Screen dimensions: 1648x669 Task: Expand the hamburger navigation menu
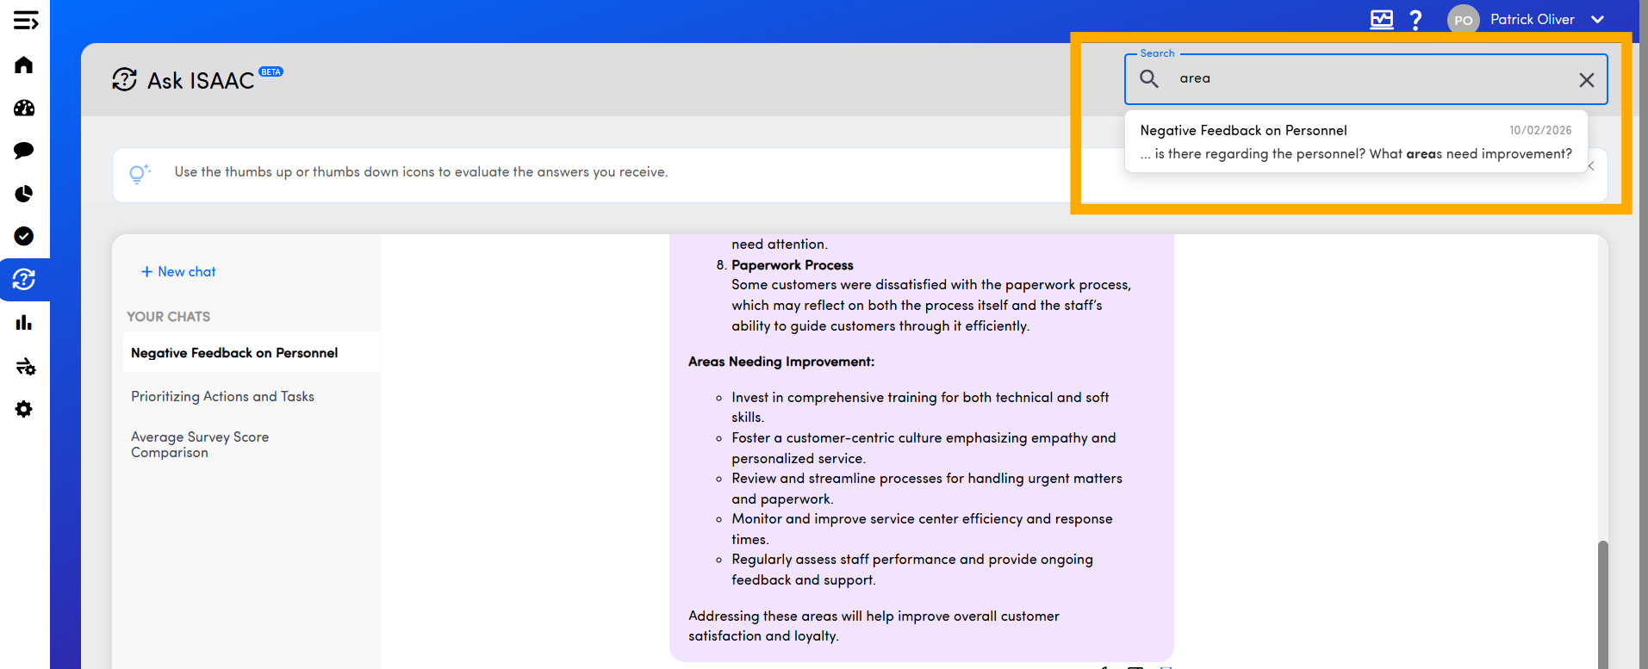tap(25, 21)
